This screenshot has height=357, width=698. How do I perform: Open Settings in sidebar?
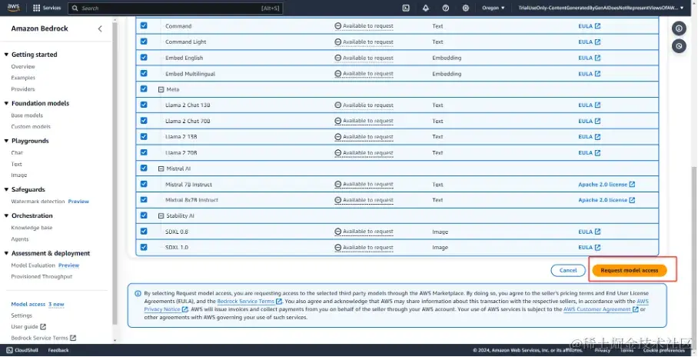22,315
